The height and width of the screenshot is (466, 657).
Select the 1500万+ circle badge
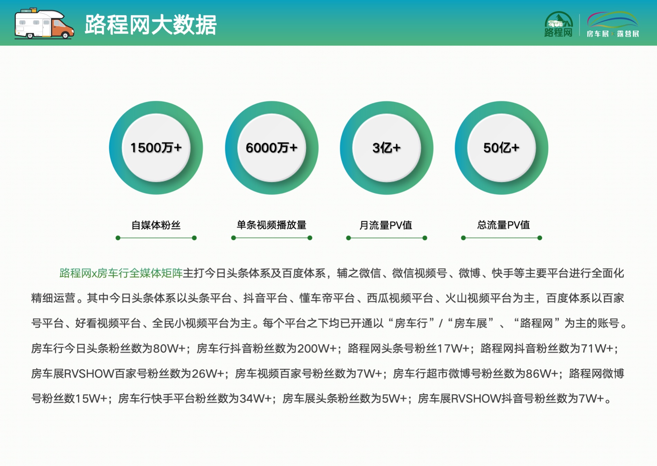[x=156, y=148]
